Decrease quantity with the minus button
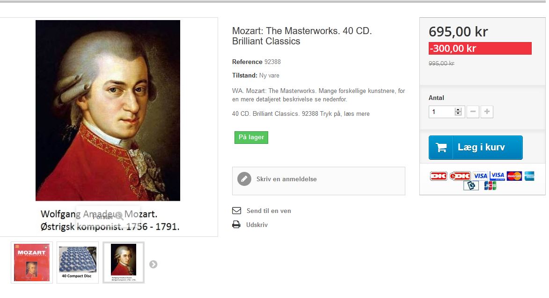549x298 pixels. click(x=473, y=112)
